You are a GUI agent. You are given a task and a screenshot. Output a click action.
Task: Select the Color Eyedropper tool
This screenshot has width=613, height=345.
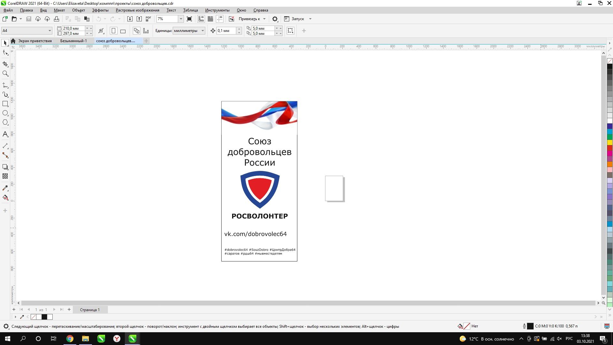click(x=5, y=188)
